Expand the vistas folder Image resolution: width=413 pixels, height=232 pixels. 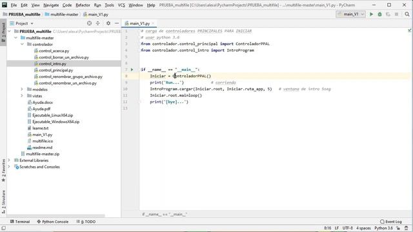[x=22, y=96]
